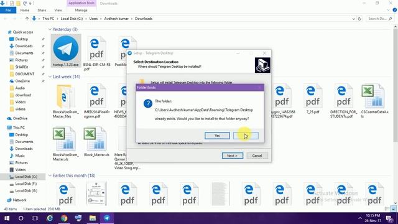Open File Explorer taskbar icon

tap(93, 218)
